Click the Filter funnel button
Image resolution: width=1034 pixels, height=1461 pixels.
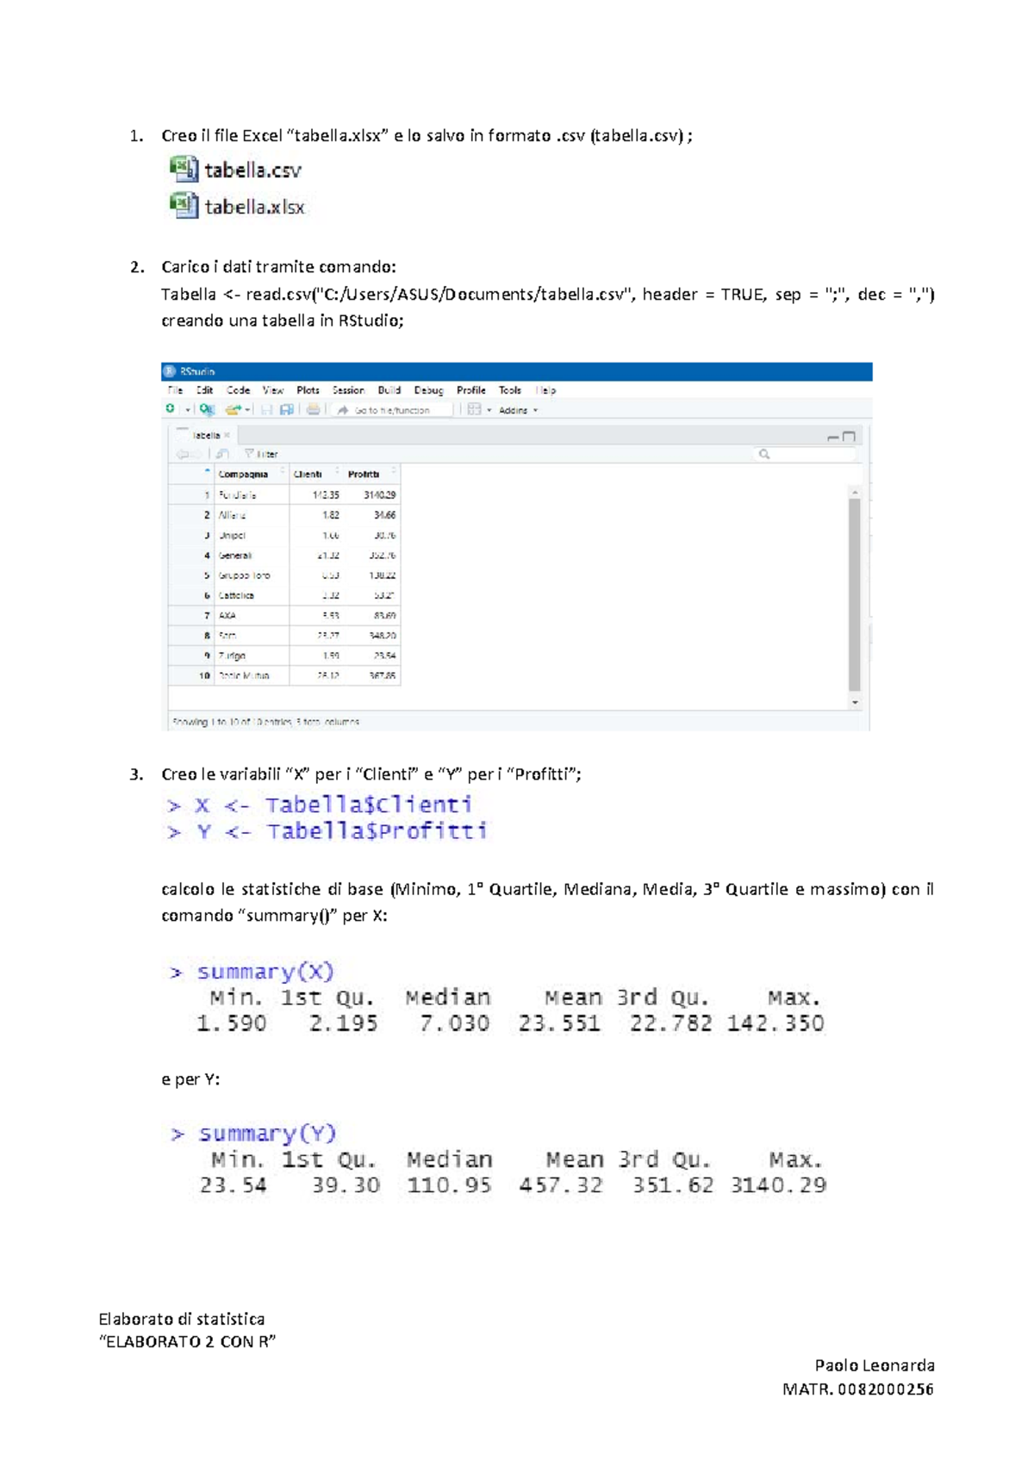click(262, 454)
